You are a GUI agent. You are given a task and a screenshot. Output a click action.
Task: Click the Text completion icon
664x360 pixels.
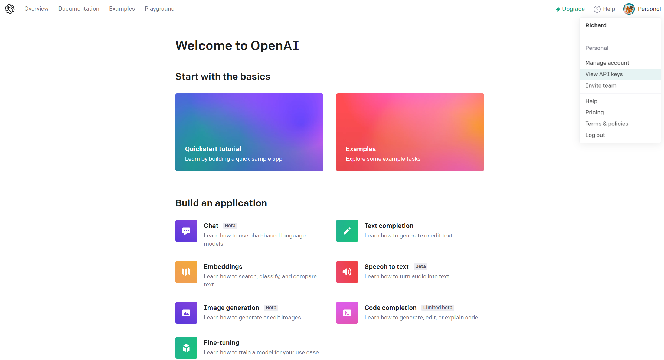(x=347, y=230)
